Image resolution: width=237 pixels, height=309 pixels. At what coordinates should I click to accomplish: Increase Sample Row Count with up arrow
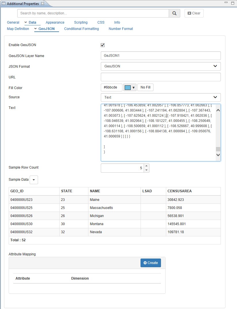pyautogui.click(x=146, y=166)
